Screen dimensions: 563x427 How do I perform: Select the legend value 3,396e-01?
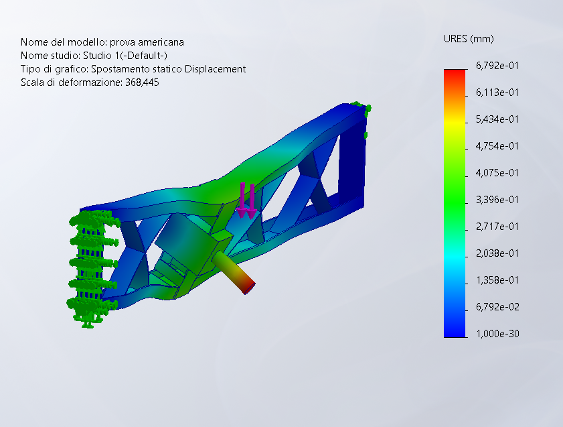click(x=497, y=200)
